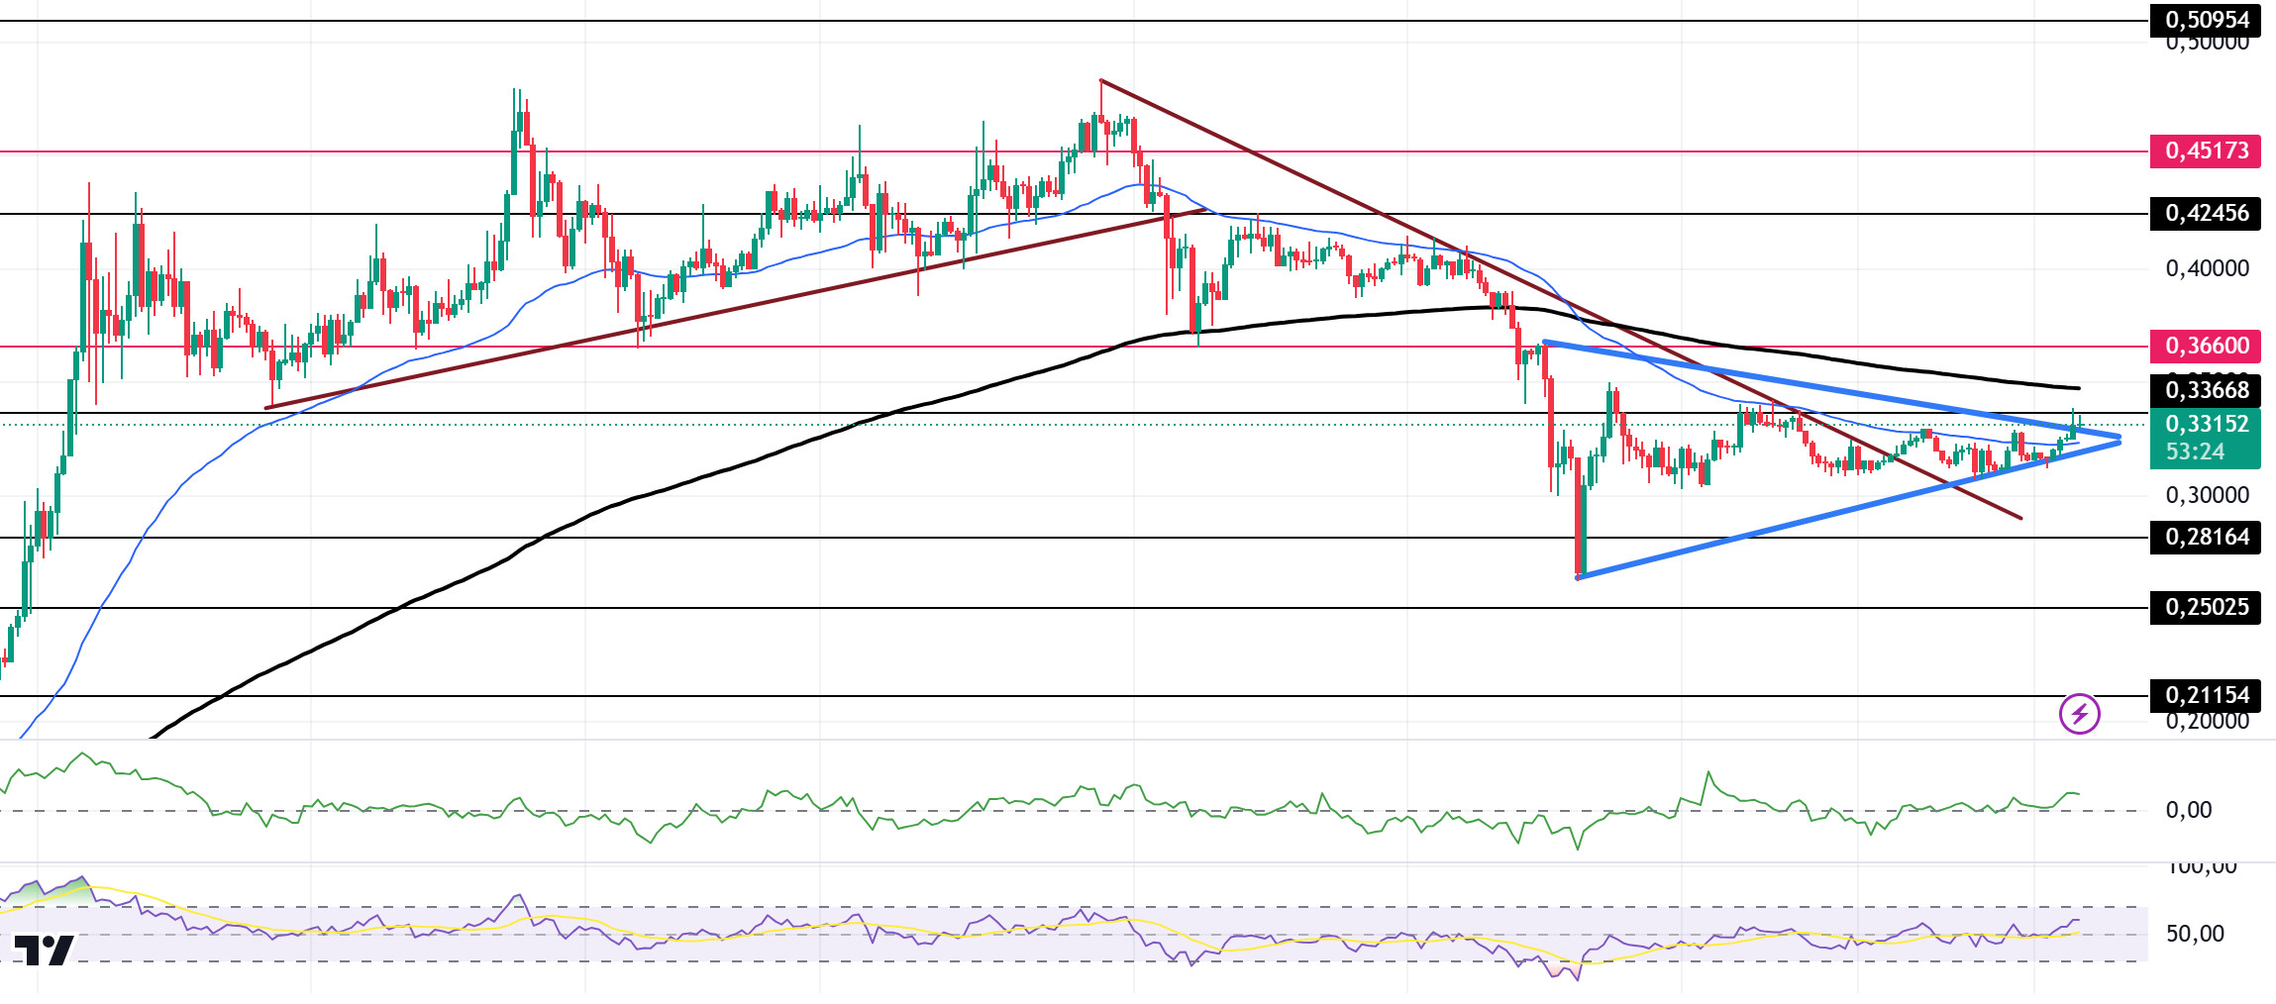This screenshot has width=2276, height=1004.
Task: Click the 0,00 oscillator axis value
Action: pyautogui.click(x=2189, y=810)
